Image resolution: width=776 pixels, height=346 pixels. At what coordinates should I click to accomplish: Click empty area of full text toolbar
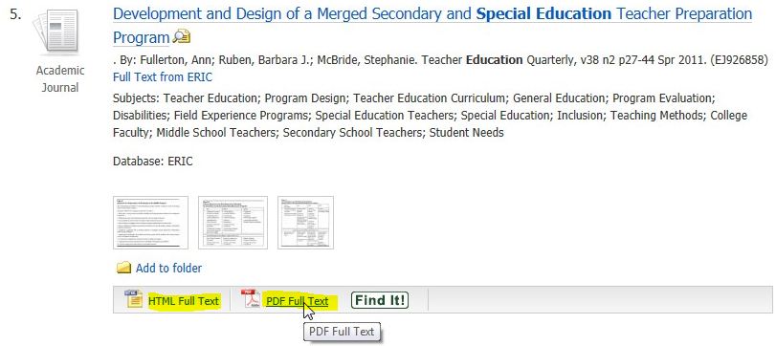pyautogui.click(x=599, y=299)
